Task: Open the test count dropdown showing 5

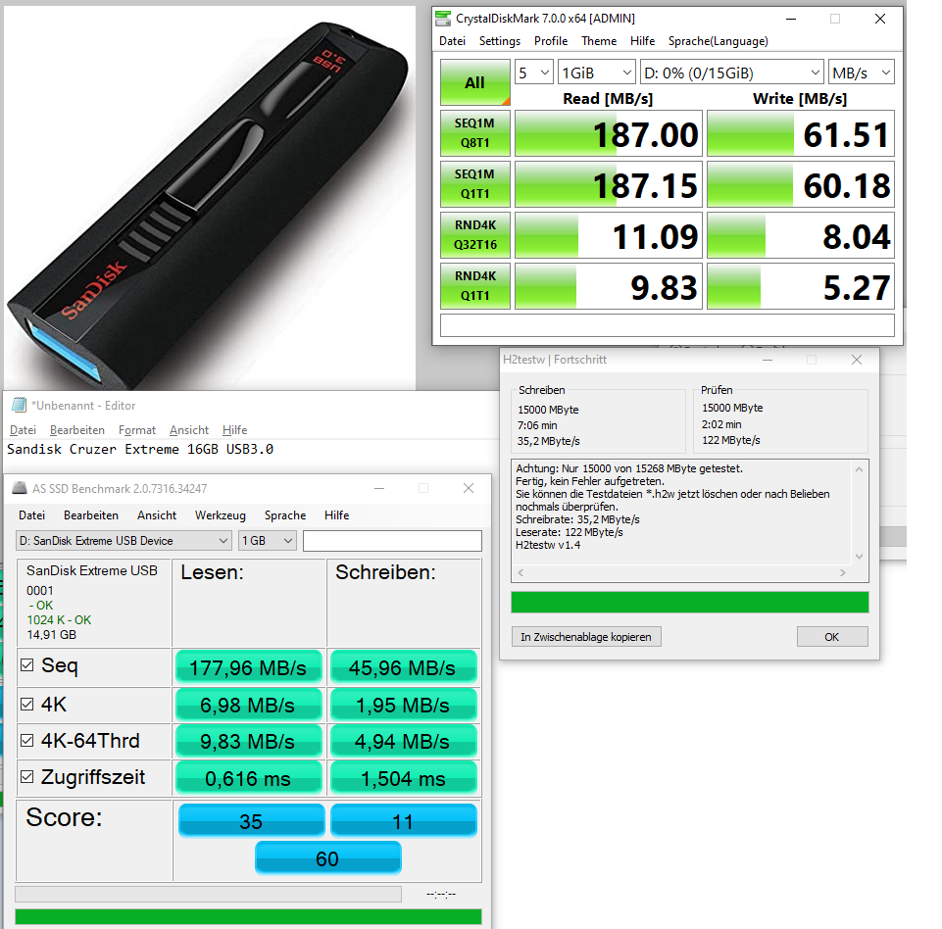Action: tap(534, 73)
